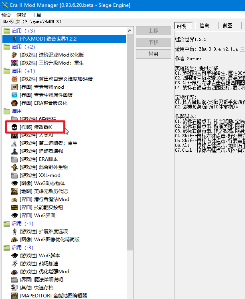
Task: Open the 工具 menu
Action: pos(36,15)
